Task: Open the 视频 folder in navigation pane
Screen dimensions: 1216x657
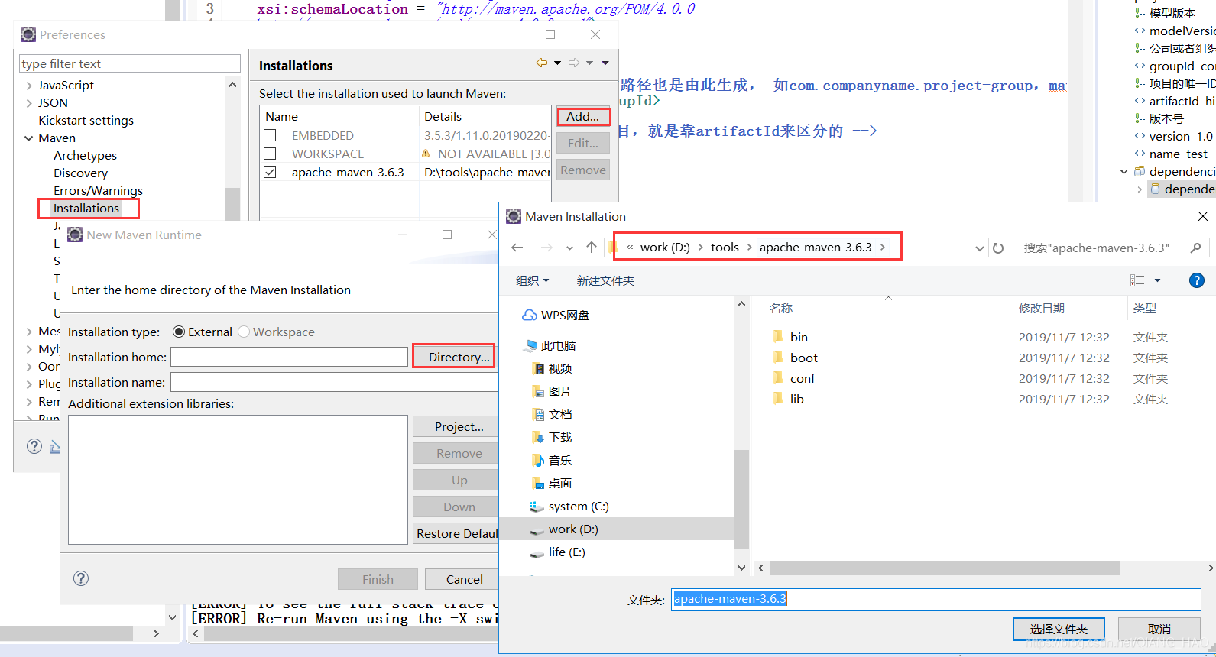Action: pos(552,368)
